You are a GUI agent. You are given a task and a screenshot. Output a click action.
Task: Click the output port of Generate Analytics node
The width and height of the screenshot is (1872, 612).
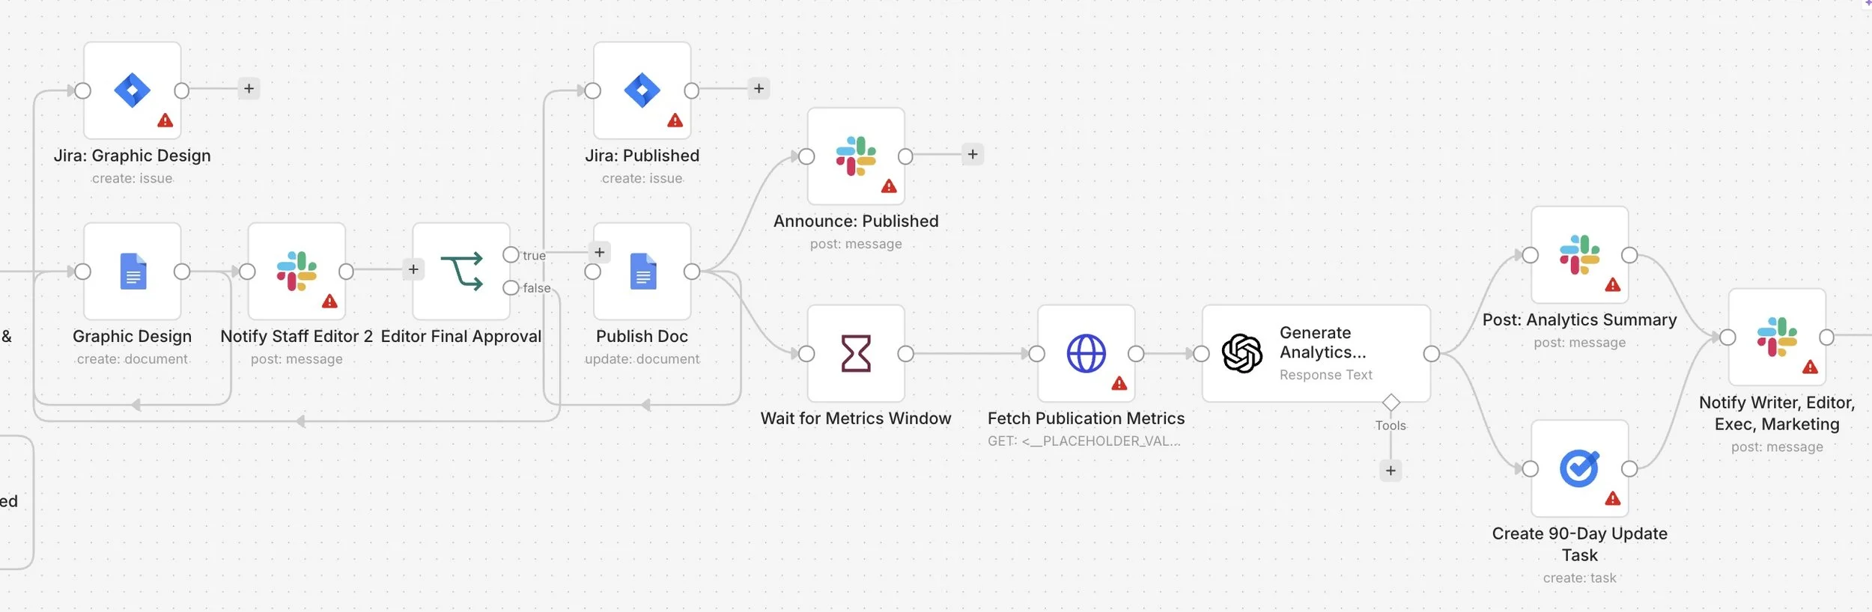point(1432,354)
